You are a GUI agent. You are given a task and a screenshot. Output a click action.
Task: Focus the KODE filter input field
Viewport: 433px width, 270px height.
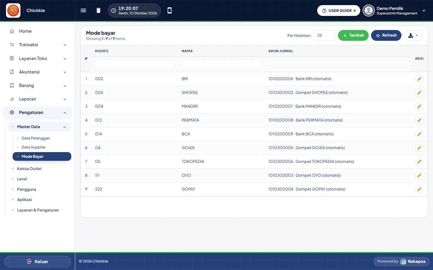point(135,64)
